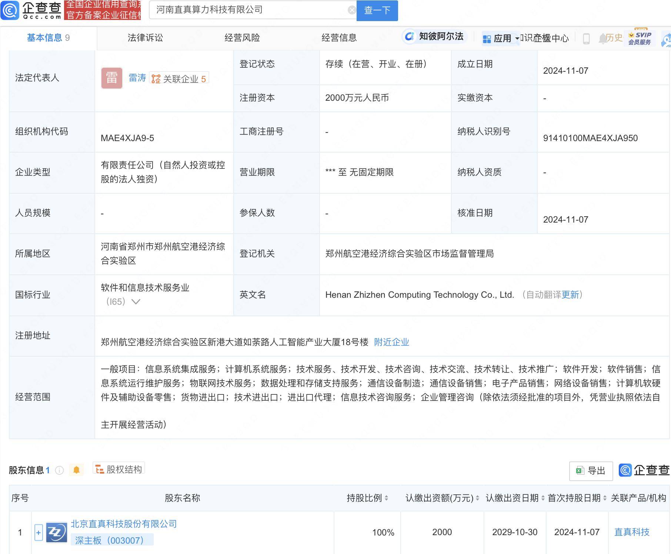The image size is (671, 554).
Task: Click the 企查查 logo in top-left corner
Action: pyautogui.click(x=31, y=10)
